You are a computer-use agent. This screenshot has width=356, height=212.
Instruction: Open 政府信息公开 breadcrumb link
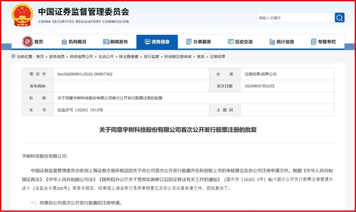(x=81, y=56)
